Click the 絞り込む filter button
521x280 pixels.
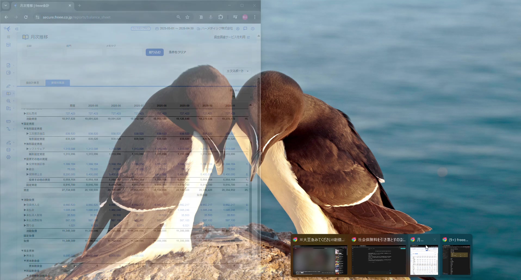154,52
